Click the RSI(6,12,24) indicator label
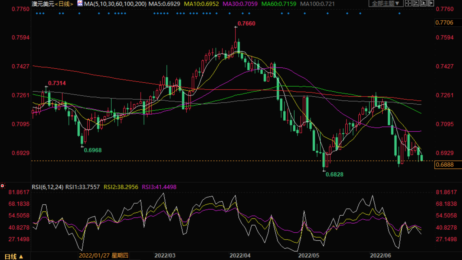Screen dimensions: 462x260 click(48, 187)
